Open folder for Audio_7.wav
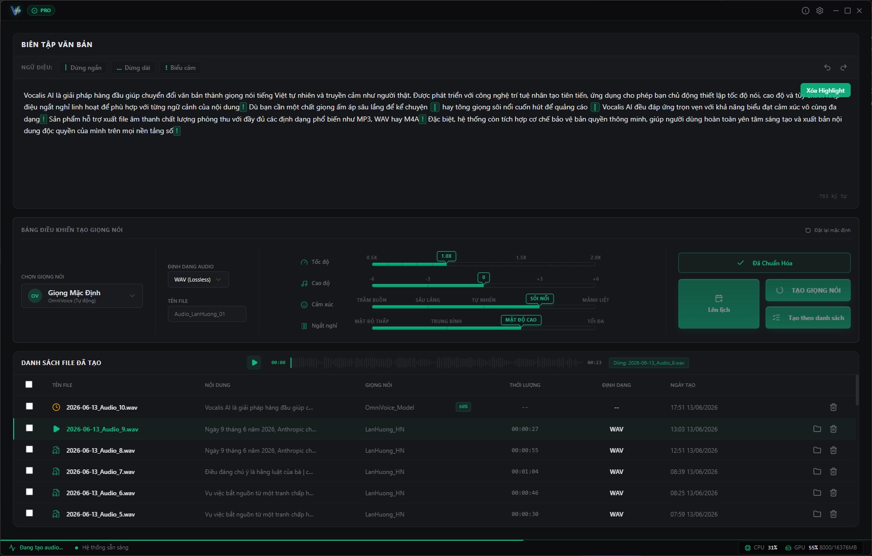872x556 pixels. click(817, 471)
